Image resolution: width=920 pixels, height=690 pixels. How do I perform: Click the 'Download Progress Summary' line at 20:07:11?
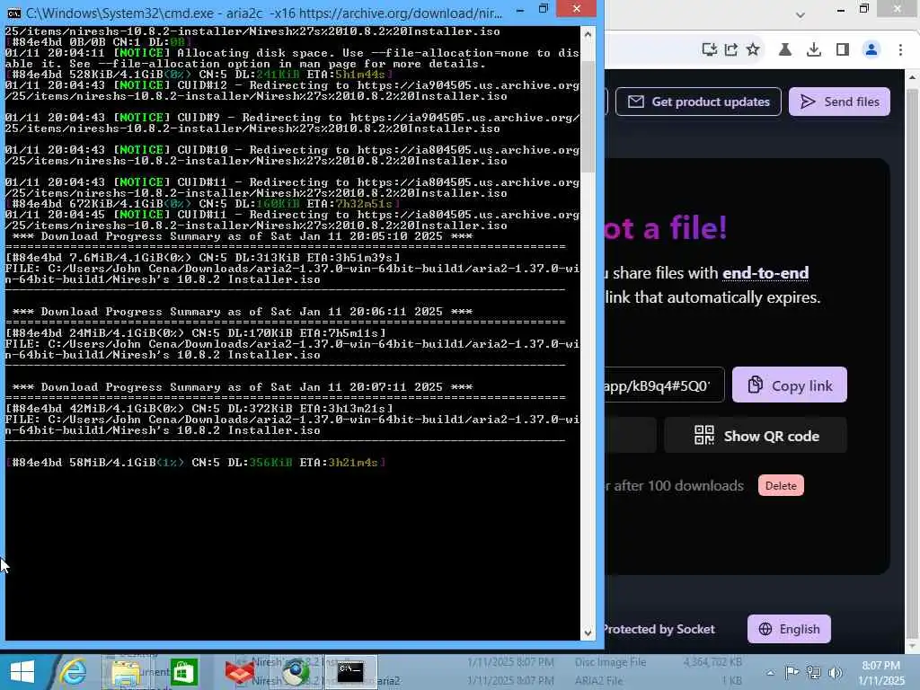coord(243,386)
